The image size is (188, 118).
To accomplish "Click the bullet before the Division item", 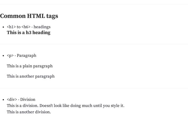I will pyautogui.click(x=3, y=100).
